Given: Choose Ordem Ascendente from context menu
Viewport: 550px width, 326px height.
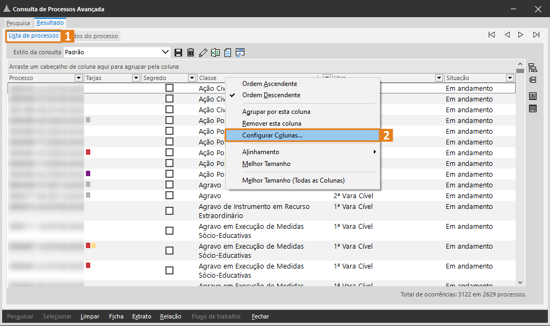Looking at the screenshot, I should click(x=302, y=84).
